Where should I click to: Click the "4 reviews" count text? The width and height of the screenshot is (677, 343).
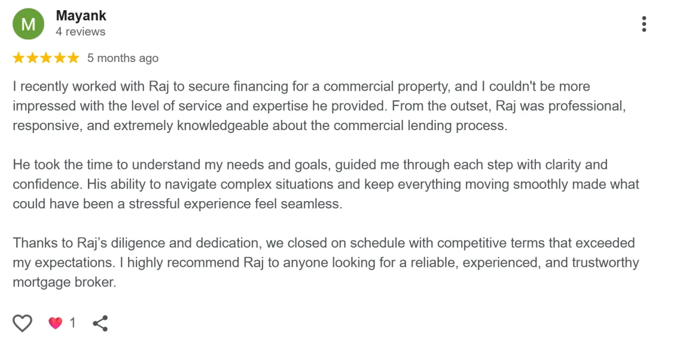click(80, 32)
